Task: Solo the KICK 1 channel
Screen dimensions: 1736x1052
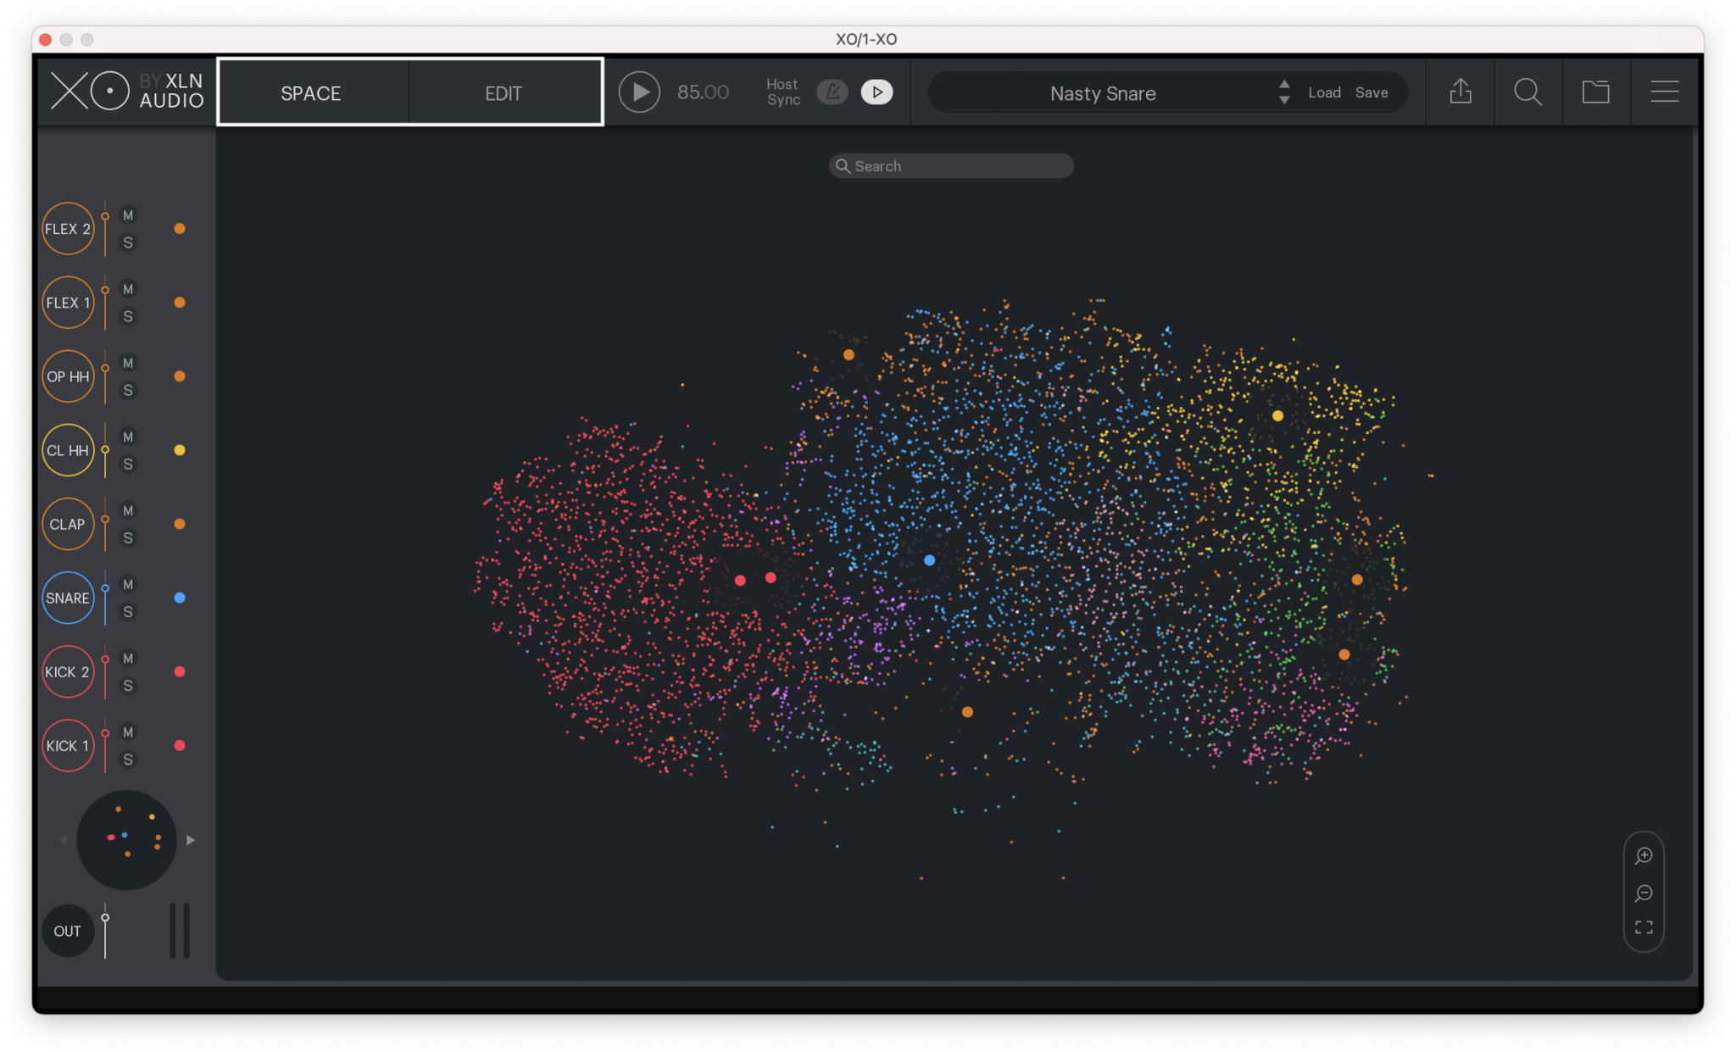Action: (x=128, y=760)
